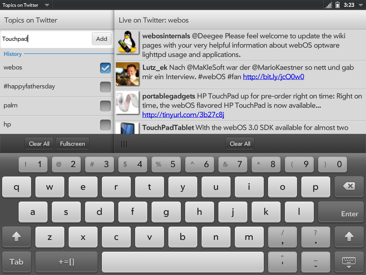Select the #happyfathersday history entry
This screenshot has width=366, height=275.
click(x=29, y=86)
